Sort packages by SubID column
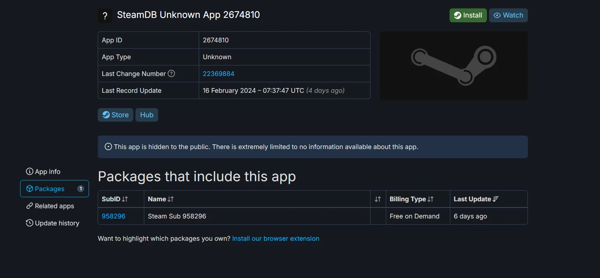The height and width of the screenshot is (278, 600). click(x=115, y=199)
